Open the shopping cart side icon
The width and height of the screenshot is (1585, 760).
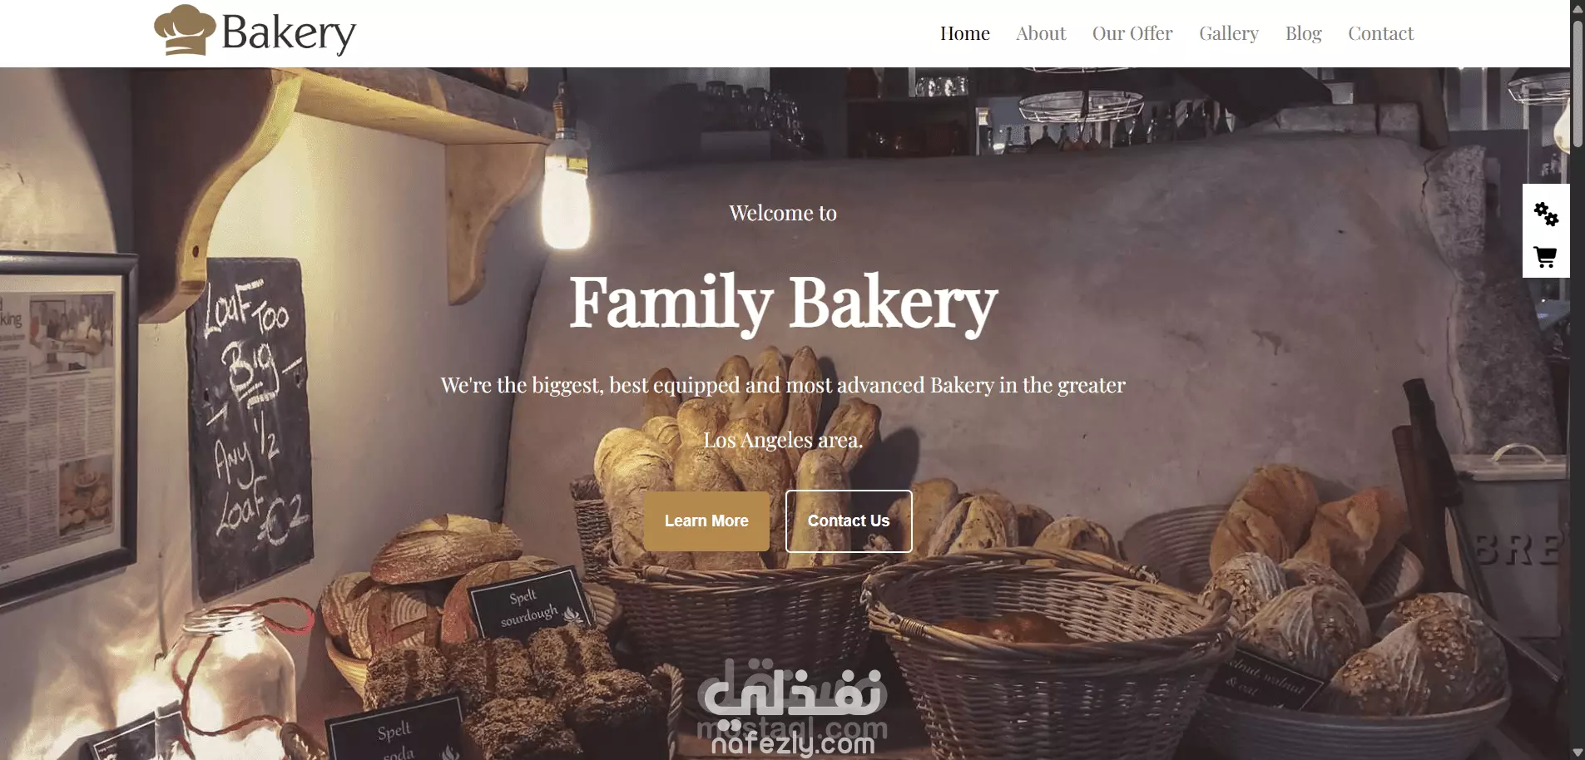point(1545,257)
